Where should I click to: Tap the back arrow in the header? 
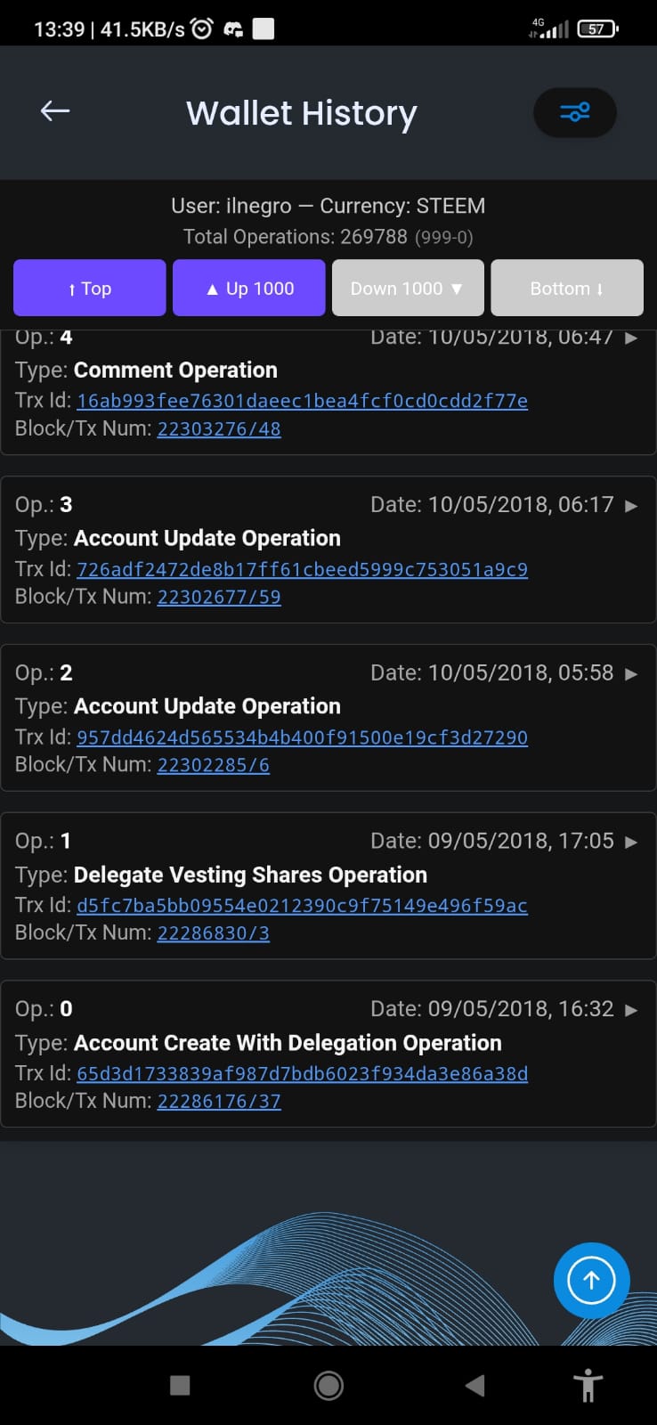55,111
